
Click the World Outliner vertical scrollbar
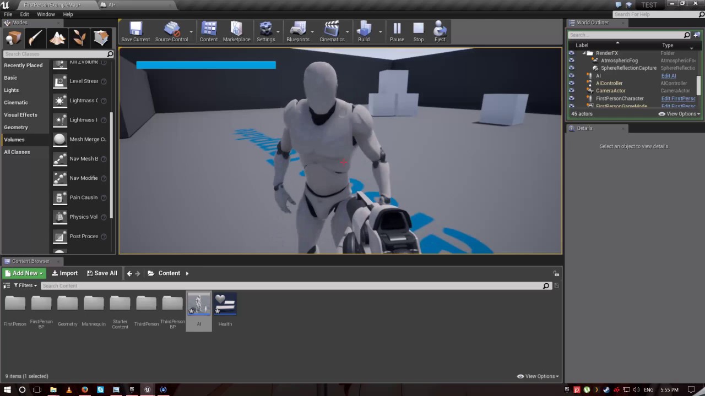click(699, 85)
